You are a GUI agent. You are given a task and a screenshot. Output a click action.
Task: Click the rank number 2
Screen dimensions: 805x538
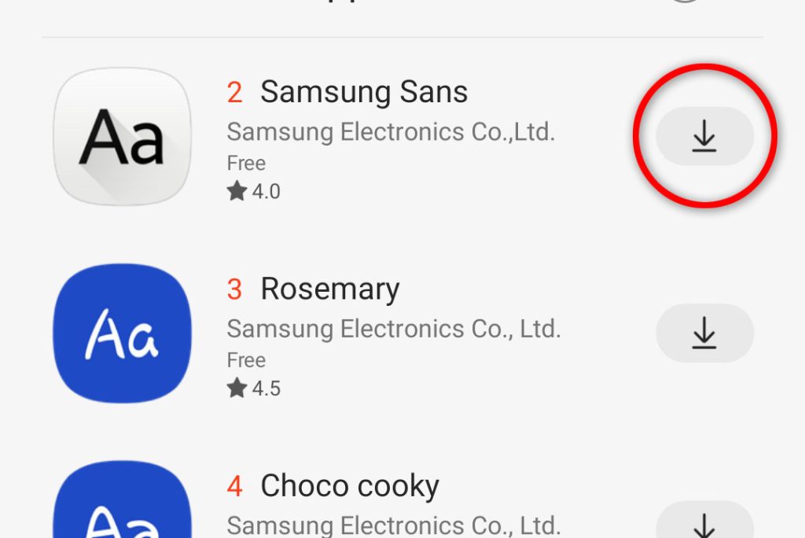pos(234,93)
